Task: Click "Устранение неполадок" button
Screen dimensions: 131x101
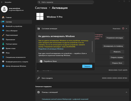Action: (115, 38)
